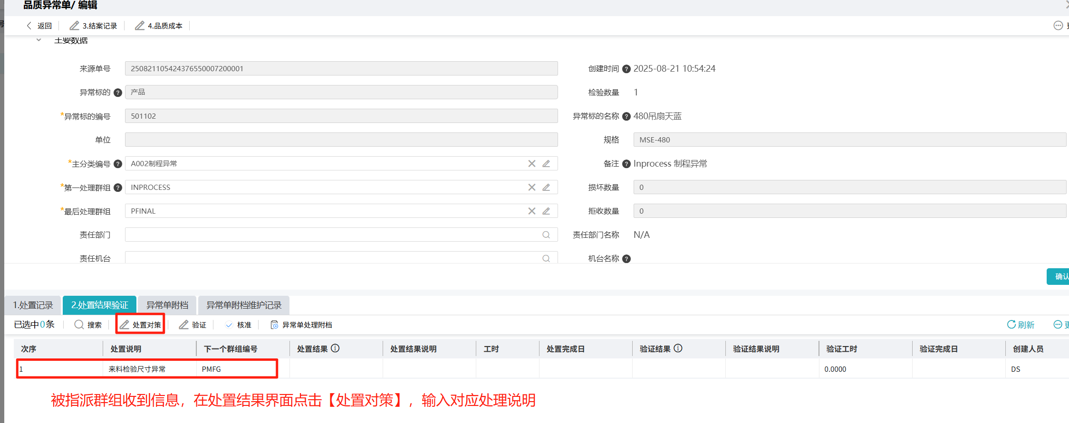Viewport: 1069px width, 423px height.
Task: Open 3.结案记录 from the toolbar
Action: (94, 26)
